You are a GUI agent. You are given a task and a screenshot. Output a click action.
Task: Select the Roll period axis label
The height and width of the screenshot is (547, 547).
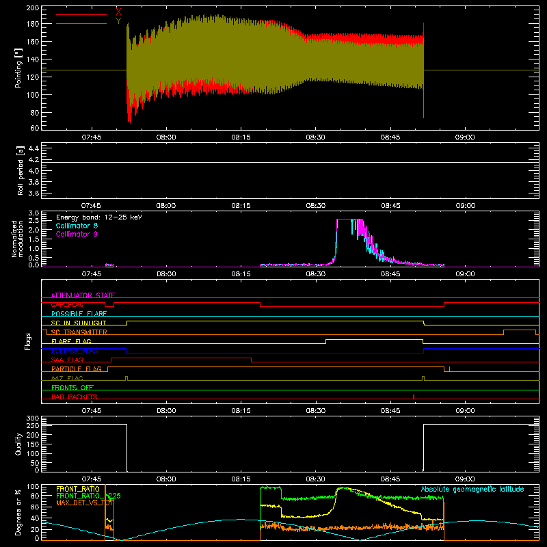point(21,170)
